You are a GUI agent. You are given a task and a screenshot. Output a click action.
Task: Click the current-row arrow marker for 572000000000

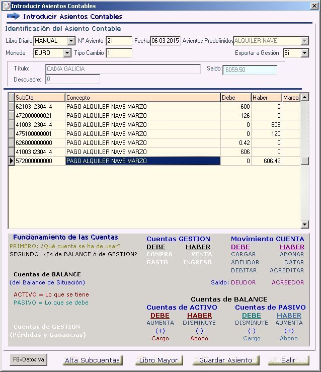(x=12, y=161)
